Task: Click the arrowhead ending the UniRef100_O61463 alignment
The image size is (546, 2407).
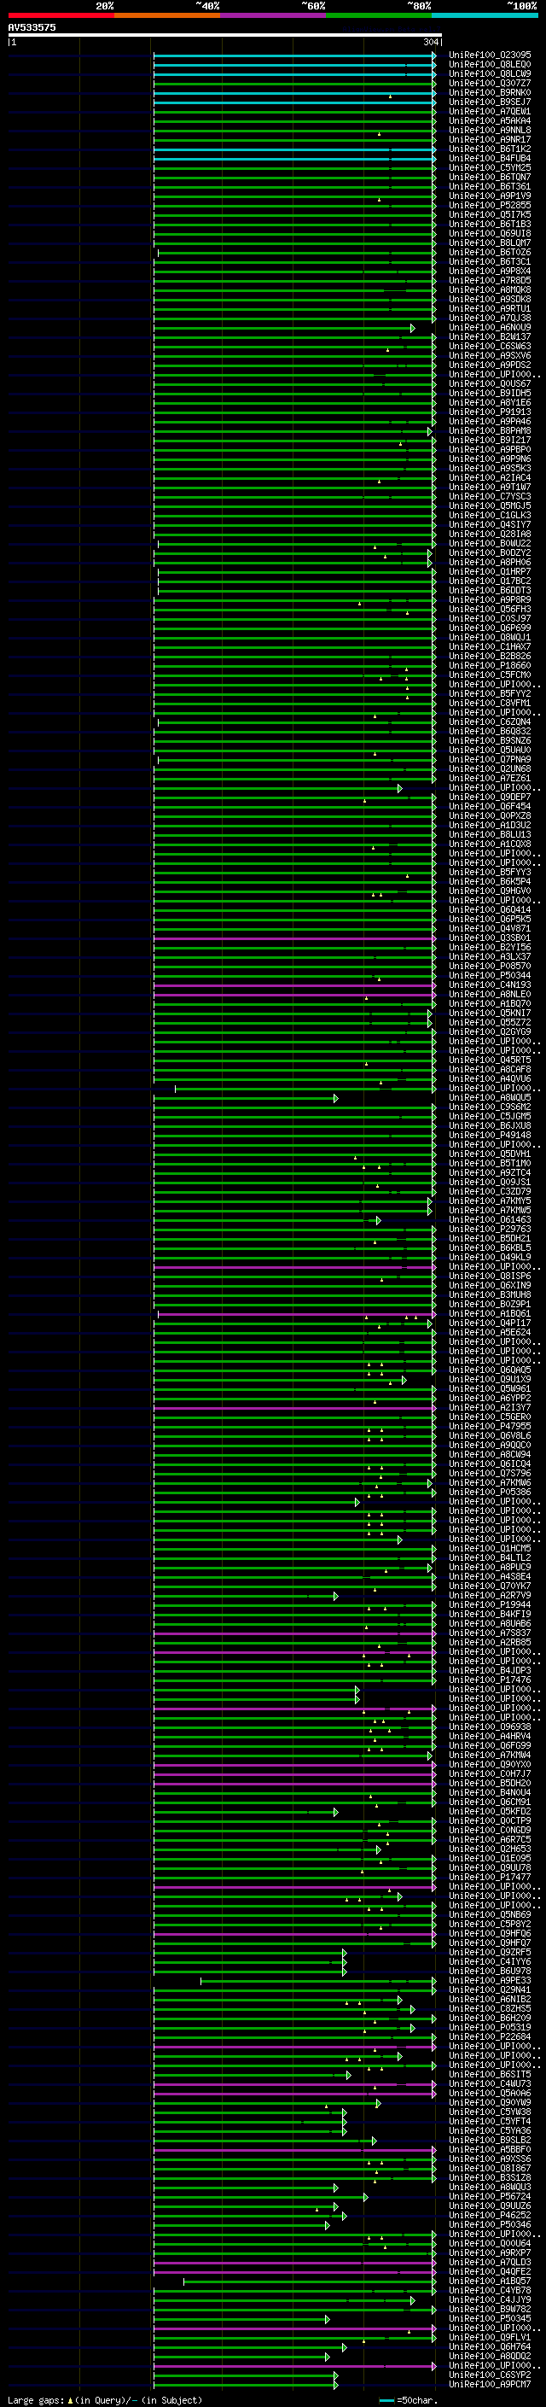Action: 378,1220
